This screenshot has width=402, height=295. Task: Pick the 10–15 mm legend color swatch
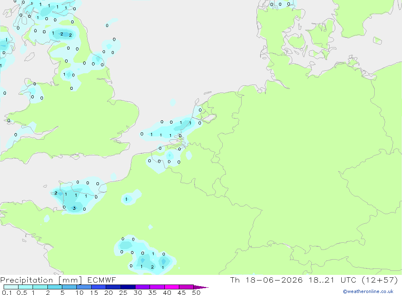[x=84, y=287]
